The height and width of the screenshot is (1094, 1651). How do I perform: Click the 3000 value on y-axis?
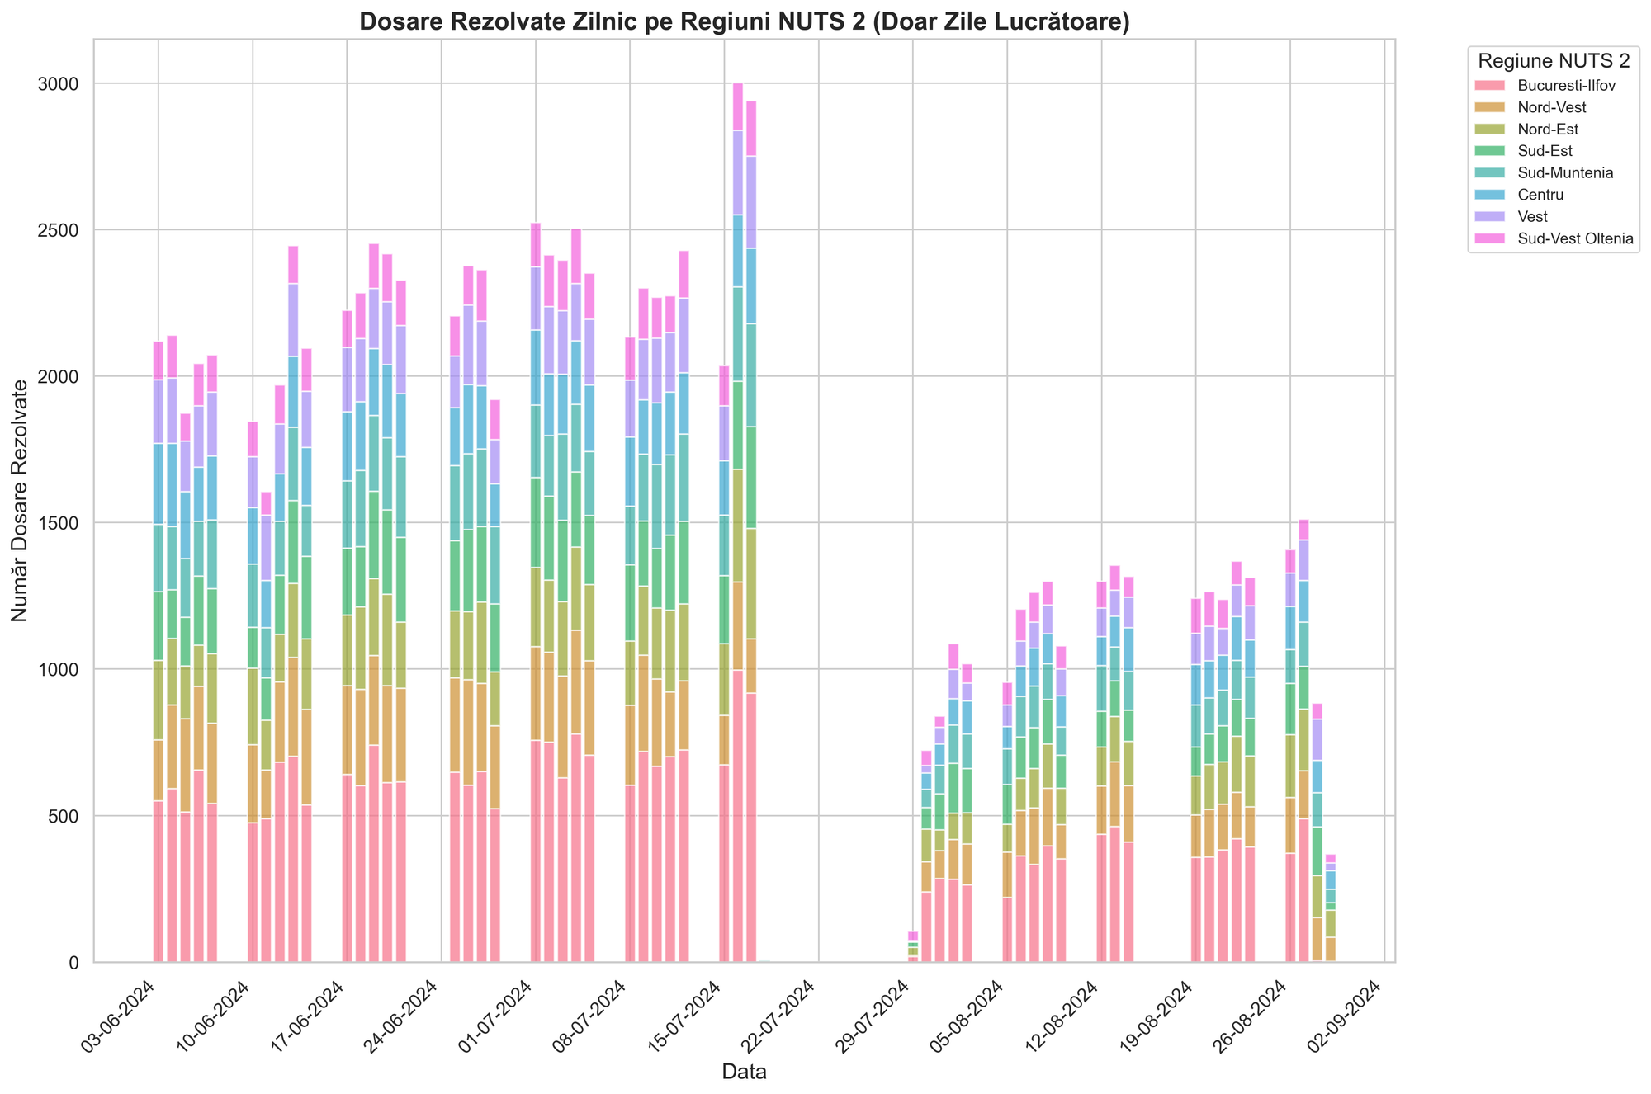point(59,84)
